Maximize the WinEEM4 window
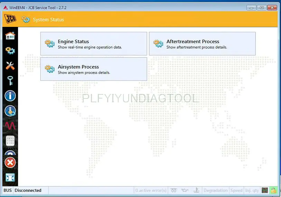 point(262,8)
